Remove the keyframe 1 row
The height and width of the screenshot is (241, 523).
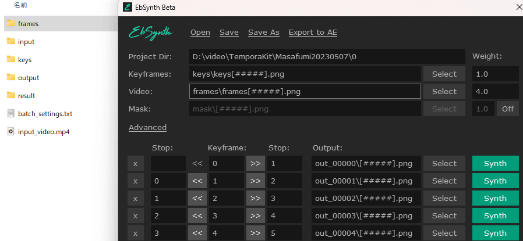136,181
